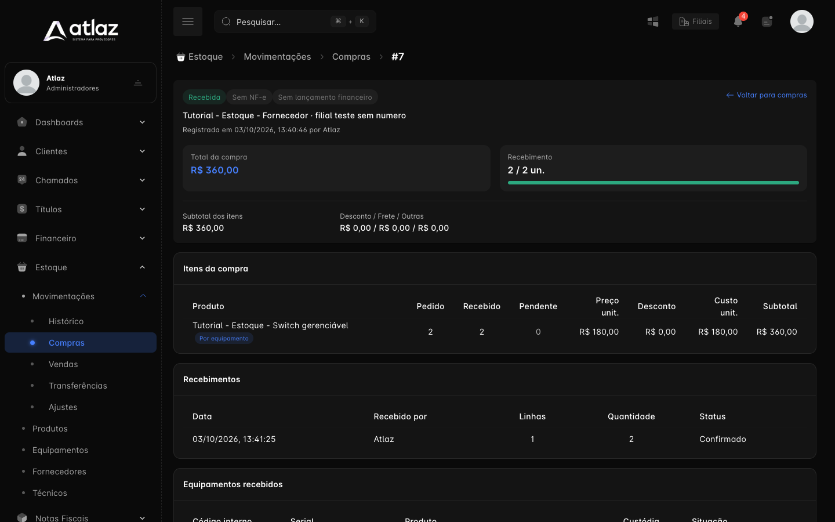The image size is (835, 522).
Task: Click the Chamados sidebar icon
Action: [22, 180]
